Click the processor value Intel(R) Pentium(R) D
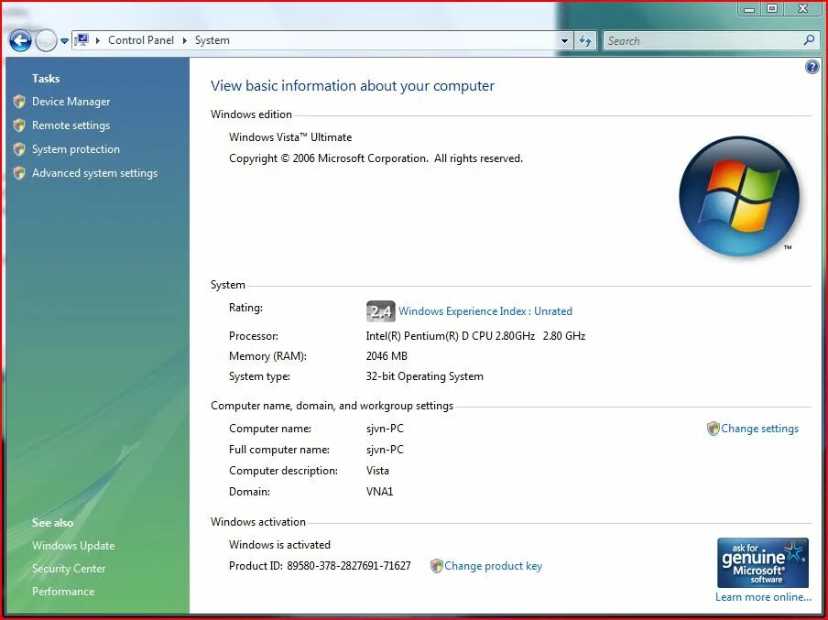Viewport: 828px width, 620px height. point(475,336)
